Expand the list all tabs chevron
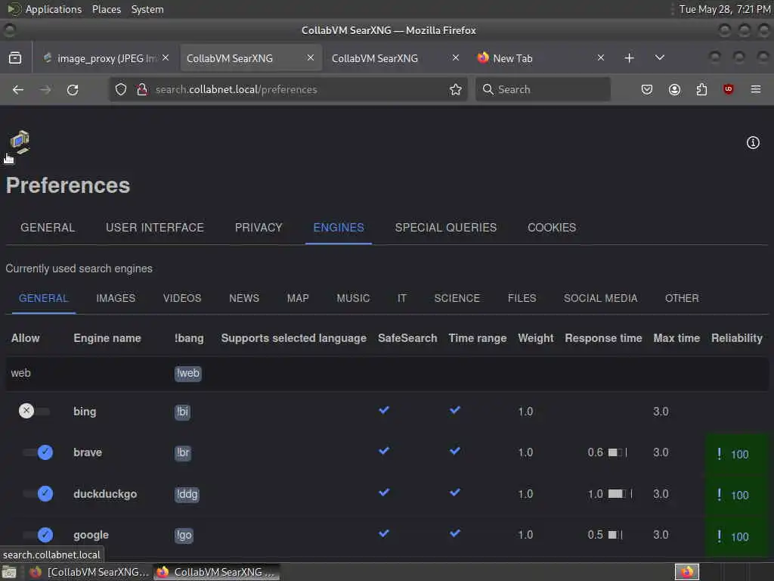 tap(659, 57)
